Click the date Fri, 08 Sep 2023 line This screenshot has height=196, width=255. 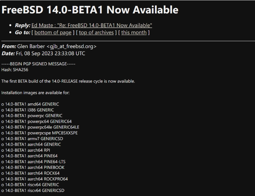coord(43,53)
